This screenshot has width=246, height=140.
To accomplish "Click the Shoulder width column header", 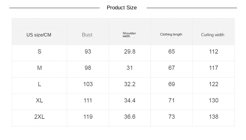I will (x=129, y=35).
